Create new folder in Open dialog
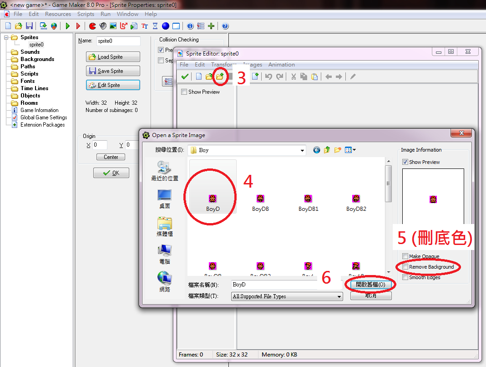 [338, 150]
